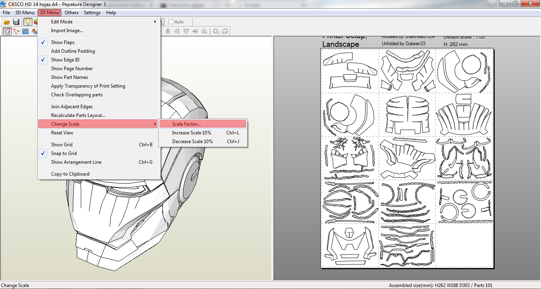Click the align right edges icon

(177, 31)
